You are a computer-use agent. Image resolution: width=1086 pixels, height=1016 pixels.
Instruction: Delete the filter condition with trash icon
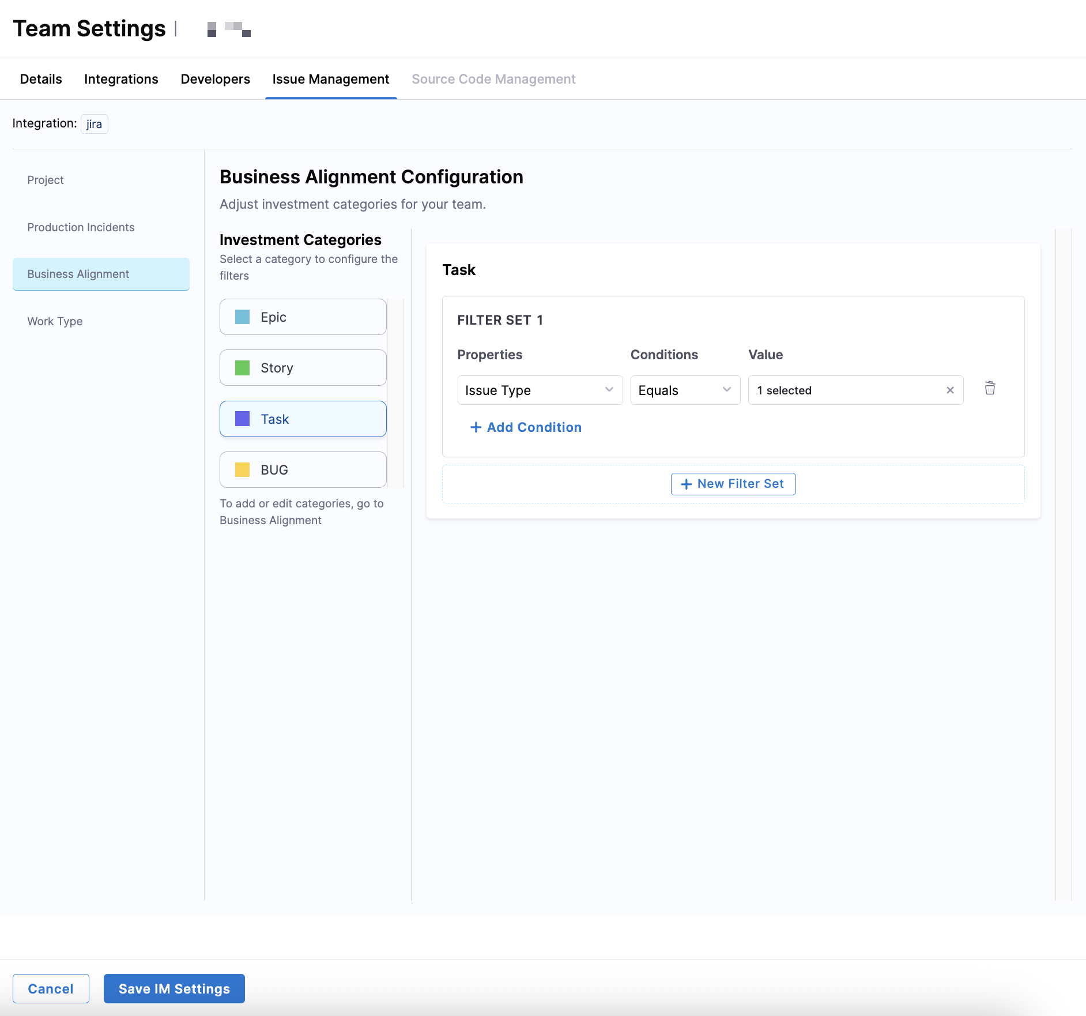click(x=990, y=389)
